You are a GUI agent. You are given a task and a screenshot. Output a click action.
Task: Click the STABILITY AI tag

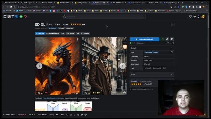70,28
